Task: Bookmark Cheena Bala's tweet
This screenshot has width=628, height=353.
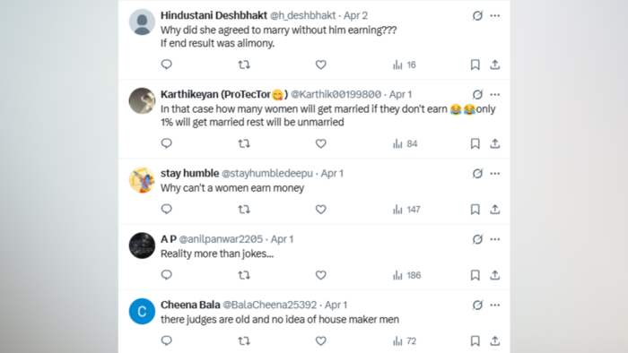Action: pyautogui.click(x=475, y=341)
